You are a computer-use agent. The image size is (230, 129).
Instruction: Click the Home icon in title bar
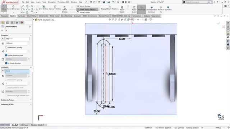click(91, 2)
